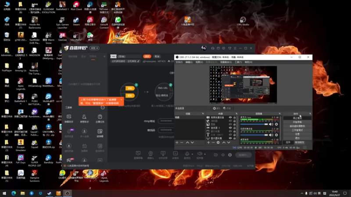351x197 pixels.
Task: Pop out the Scenes dock panel
Action: 203,114
